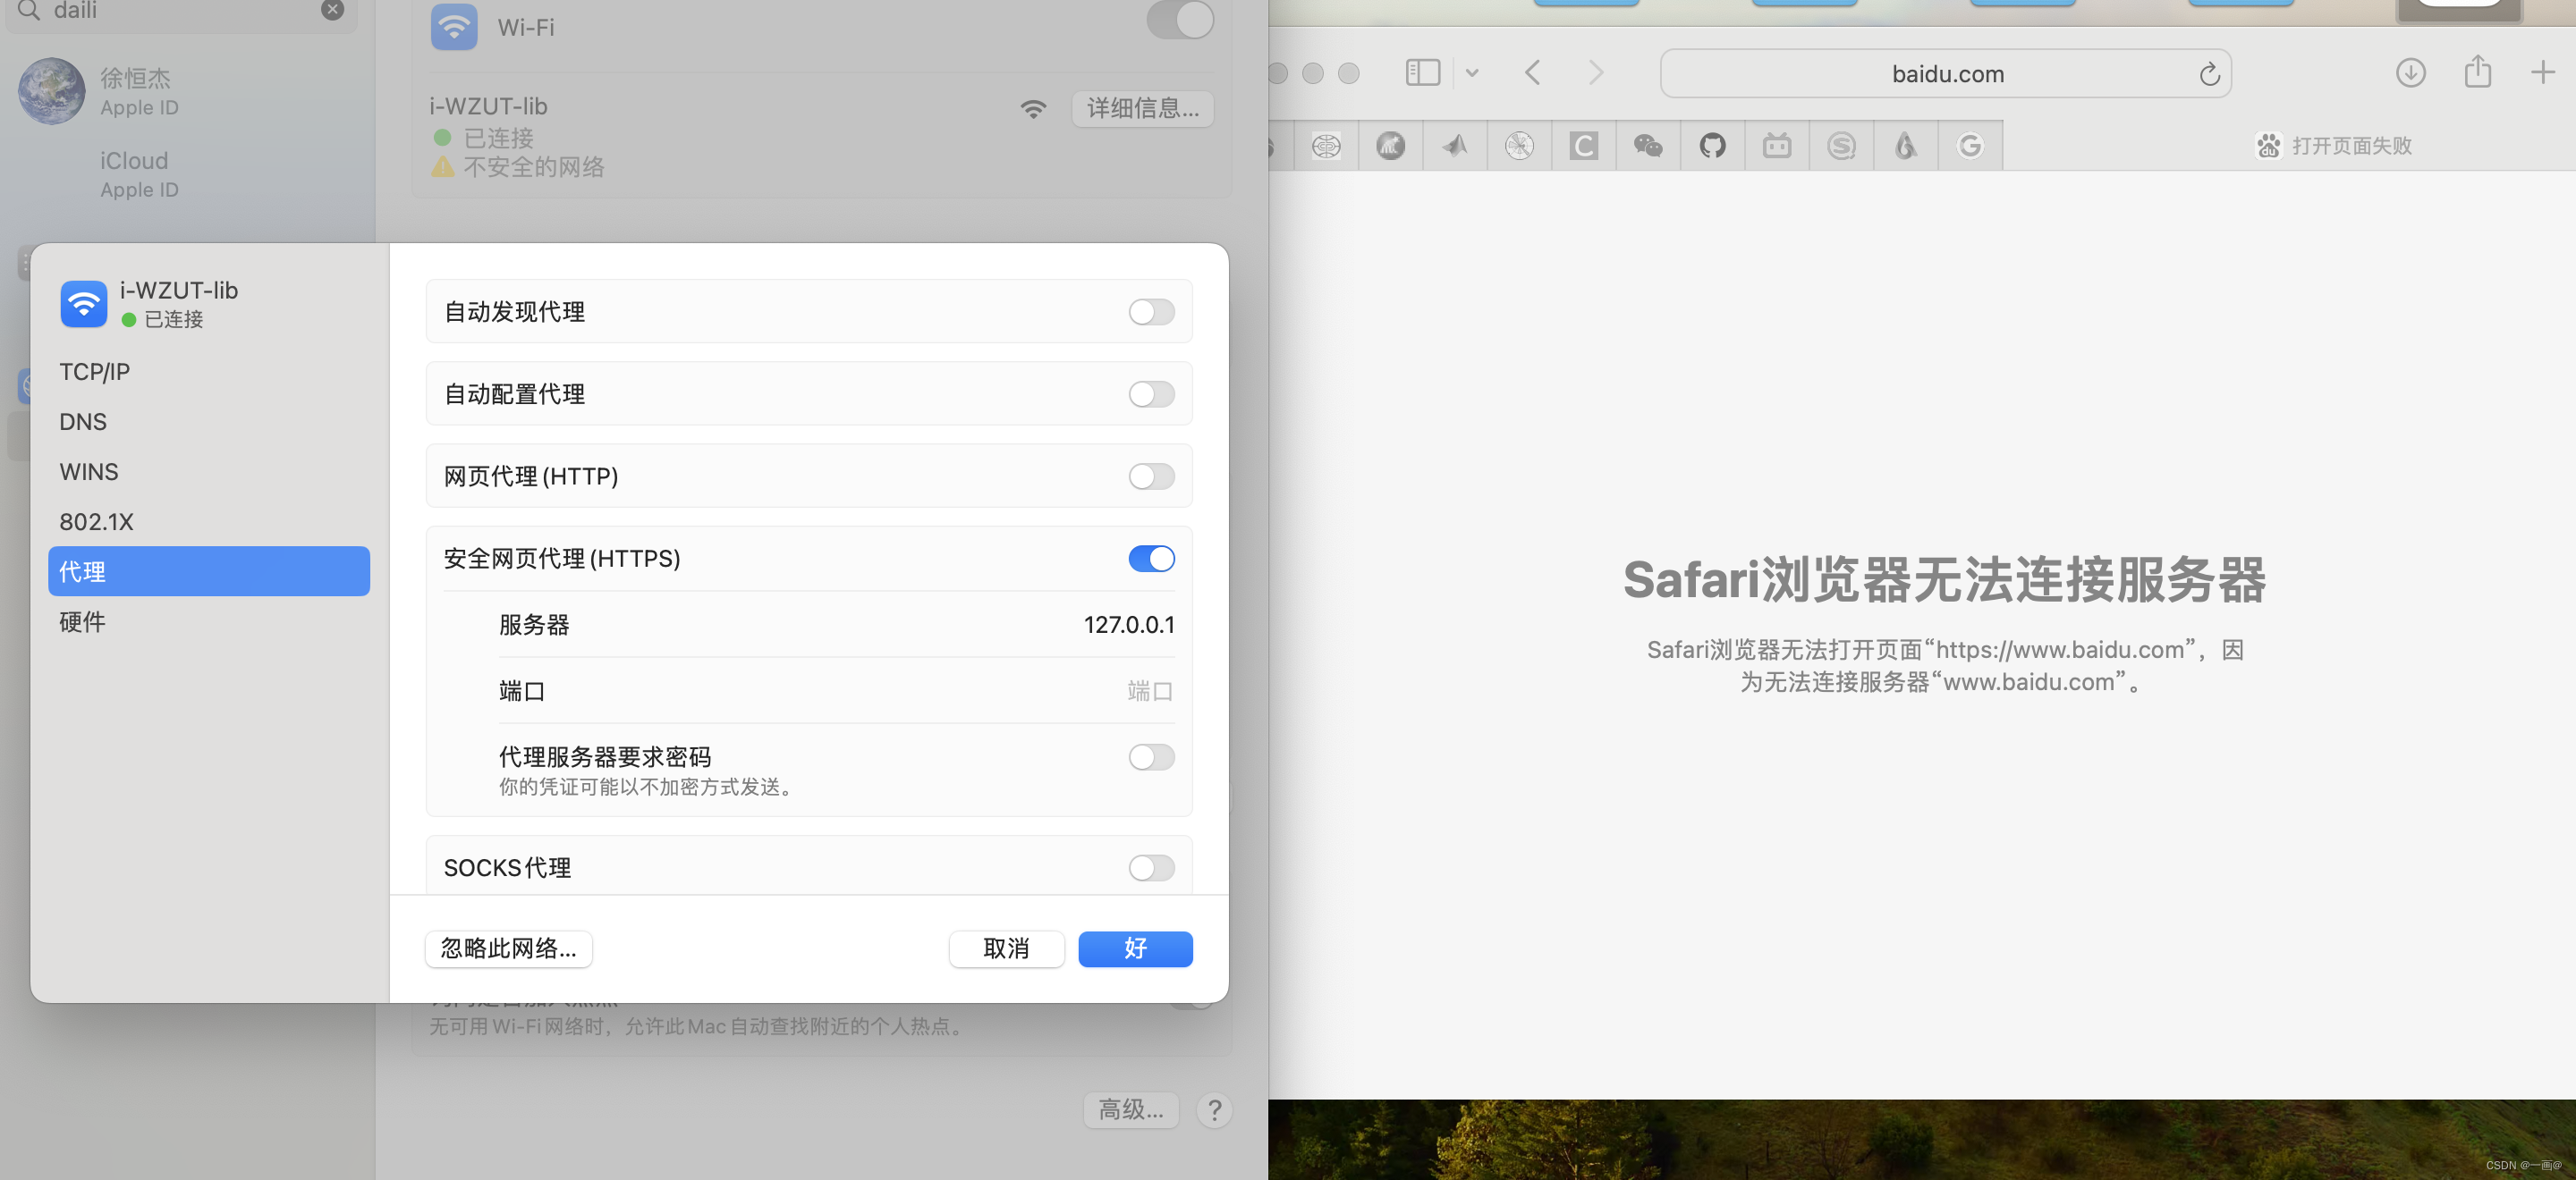This screenshot has height=1180, width=2576.
Task: Enable the SOCKS proxy switch
Action: coord(1151,868)
